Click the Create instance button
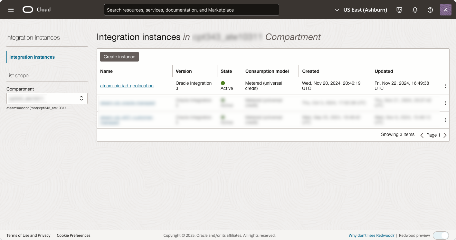The height and width of the screenshot is (240, 456). coord(119,57)
